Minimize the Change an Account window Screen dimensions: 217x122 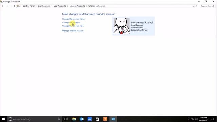[x=199, y=1]
